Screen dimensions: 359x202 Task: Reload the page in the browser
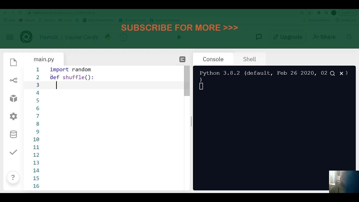20,13
